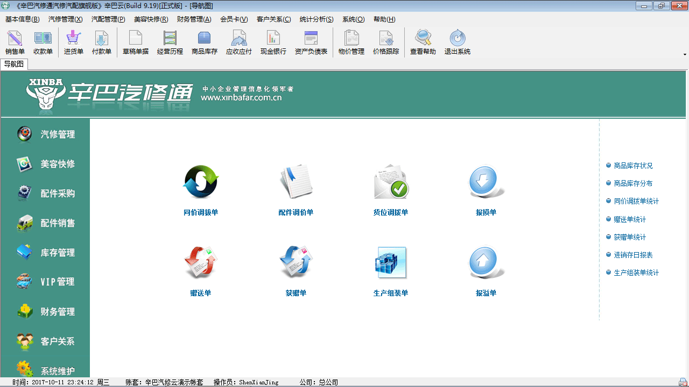Open the 货位调拨单 envelope icon

(x=391, y=182)
